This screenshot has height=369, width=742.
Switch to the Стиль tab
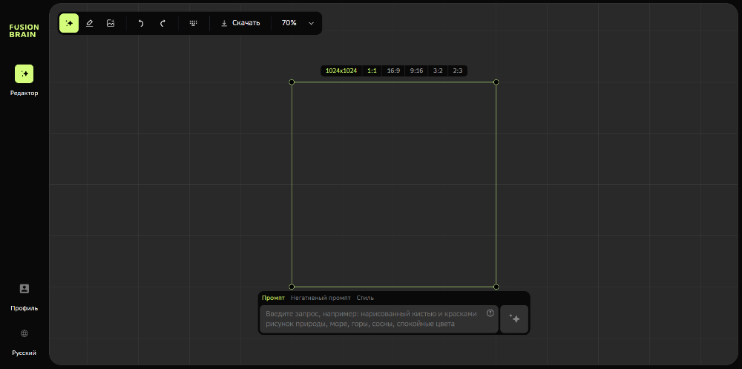pos(365,298)
